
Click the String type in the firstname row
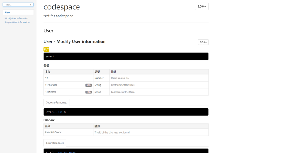point(98,85)
